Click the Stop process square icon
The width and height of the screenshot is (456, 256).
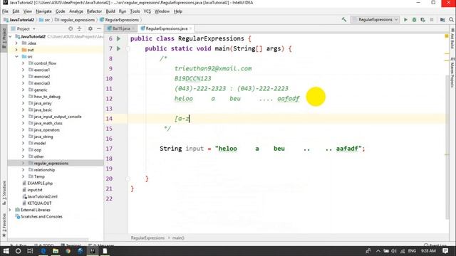coord(432,20)
